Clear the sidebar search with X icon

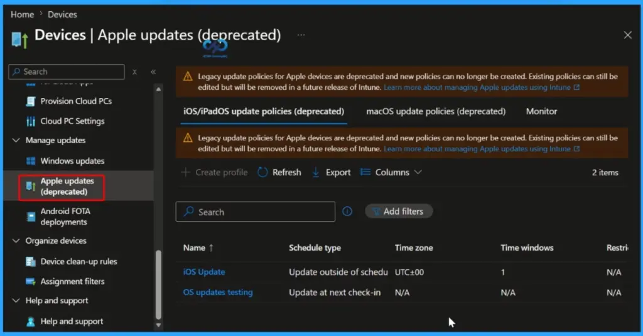[x=134, y=72]
